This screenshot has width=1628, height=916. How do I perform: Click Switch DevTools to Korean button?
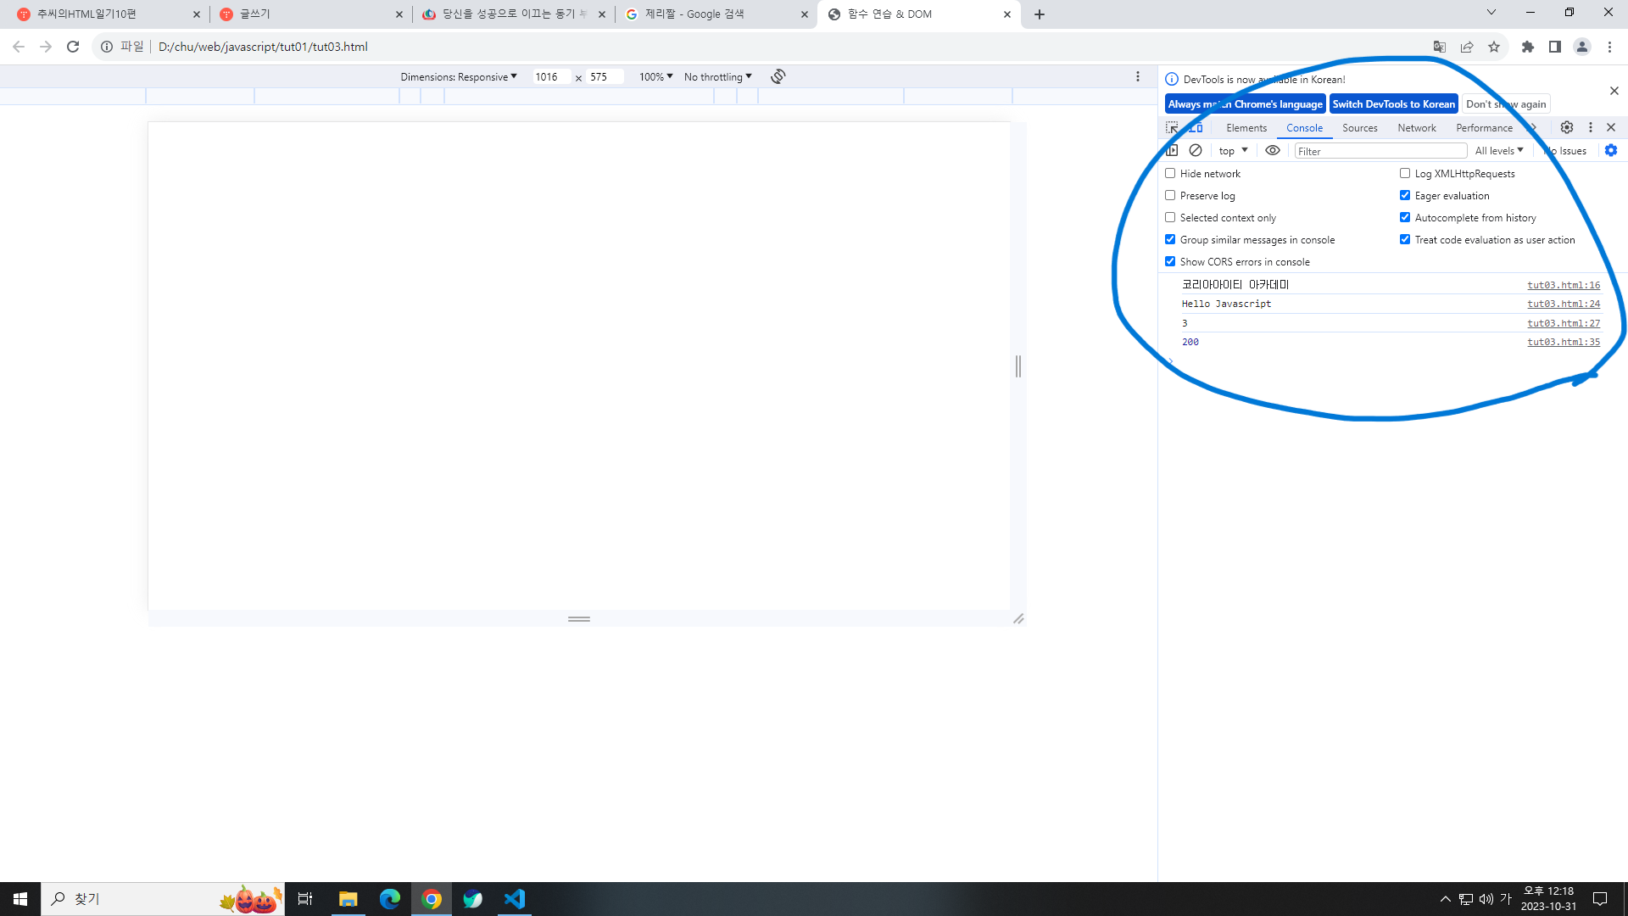point(1393,103)
